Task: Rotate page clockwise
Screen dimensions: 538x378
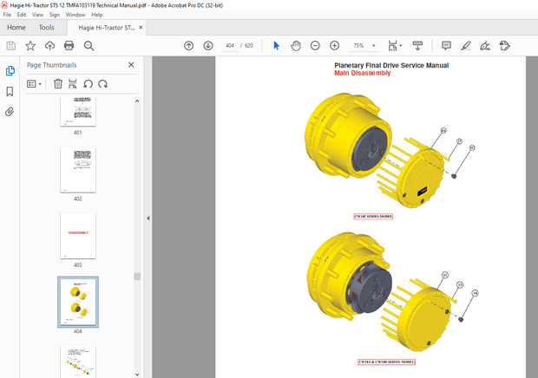Action: [x=103, y=84]
